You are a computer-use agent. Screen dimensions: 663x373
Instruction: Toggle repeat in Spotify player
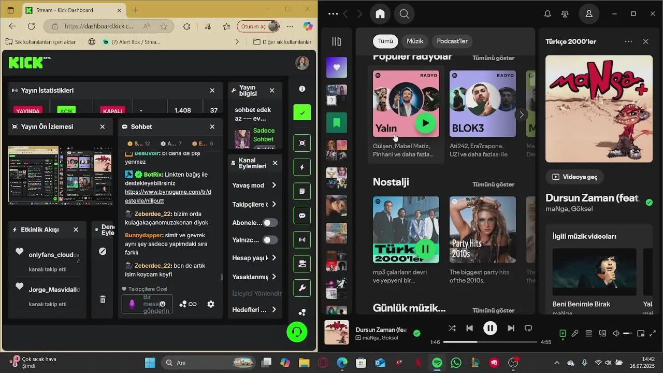point(528,328)
